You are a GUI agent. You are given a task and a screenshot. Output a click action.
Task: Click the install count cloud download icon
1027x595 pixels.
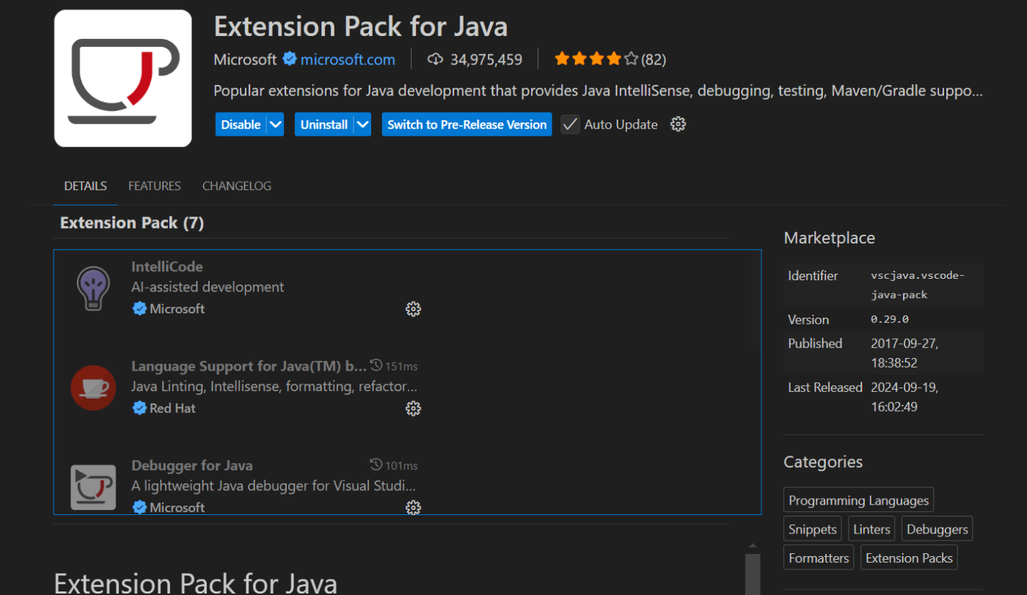[x=436, y=59]
